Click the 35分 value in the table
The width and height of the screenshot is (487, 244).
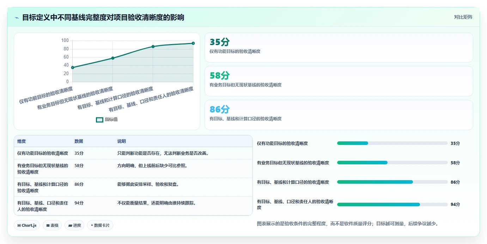[79, 153]
